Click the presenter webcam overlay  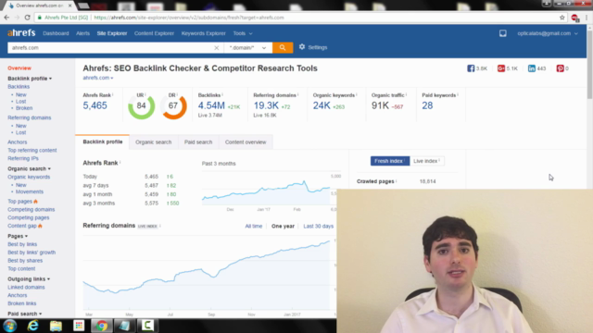click(465, 261)
